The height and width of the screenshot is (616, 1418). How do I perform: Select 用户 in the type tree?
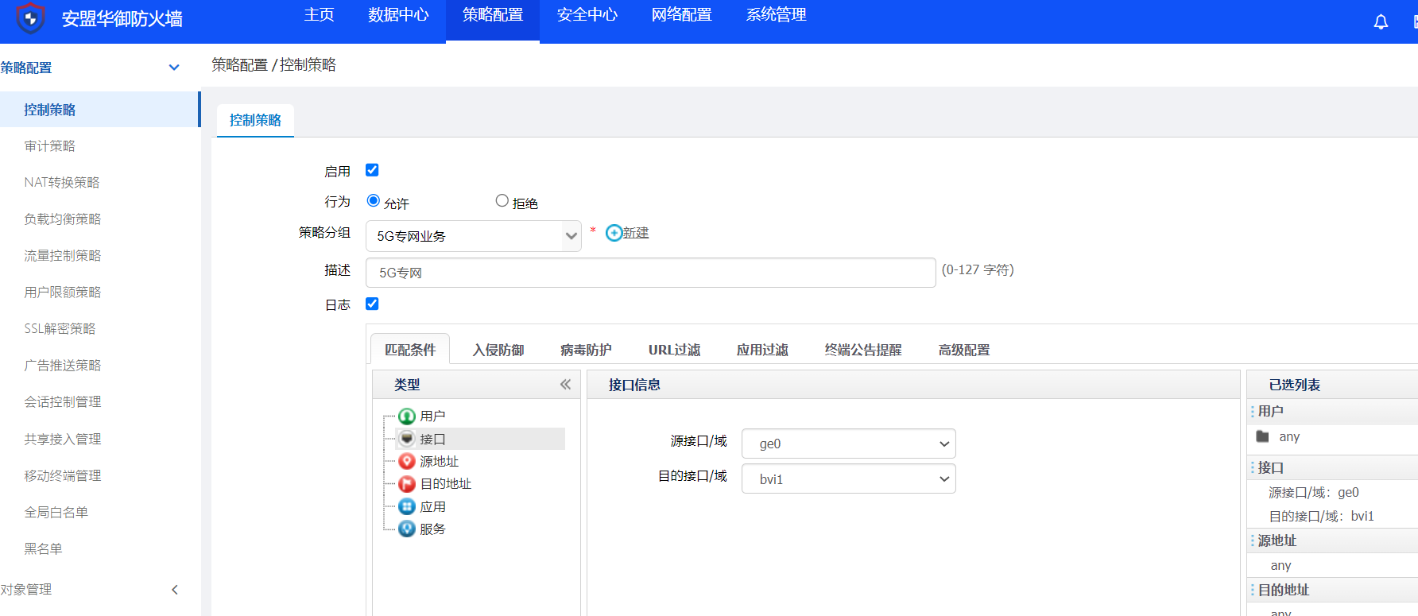point(432,416)
